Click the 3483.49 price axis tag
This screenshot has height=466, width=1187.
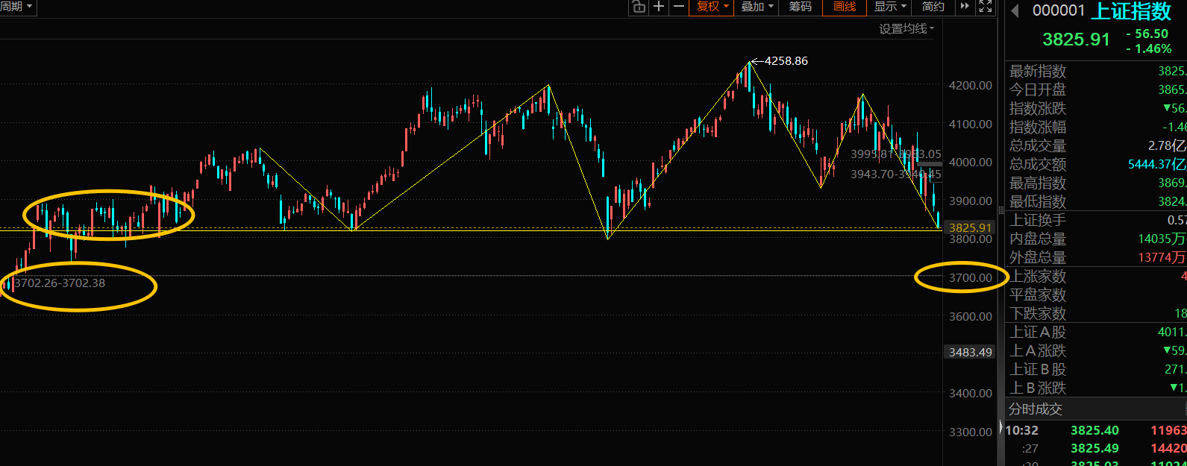click(x=970, y=352)
